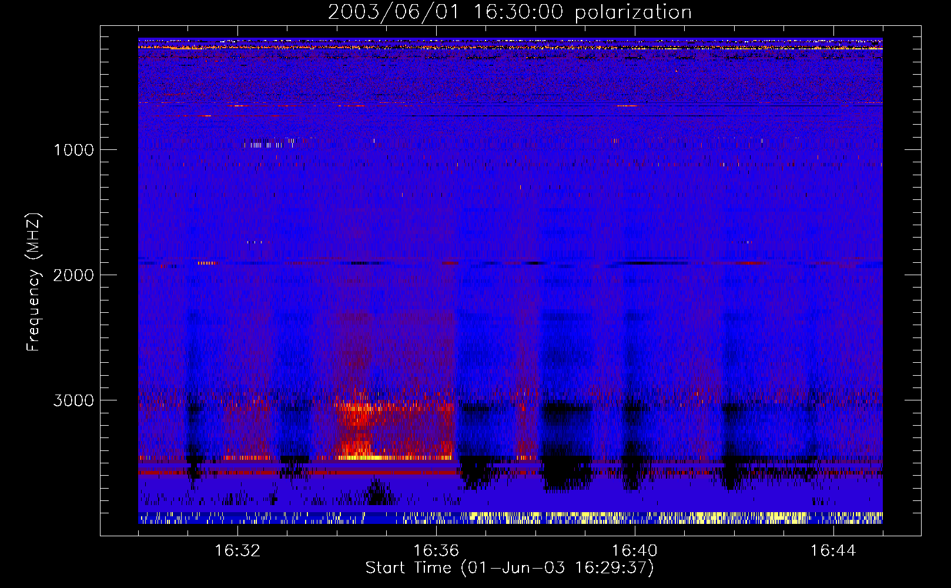
Task: Click the 16:40 time axis label
Action: point(635,551)
